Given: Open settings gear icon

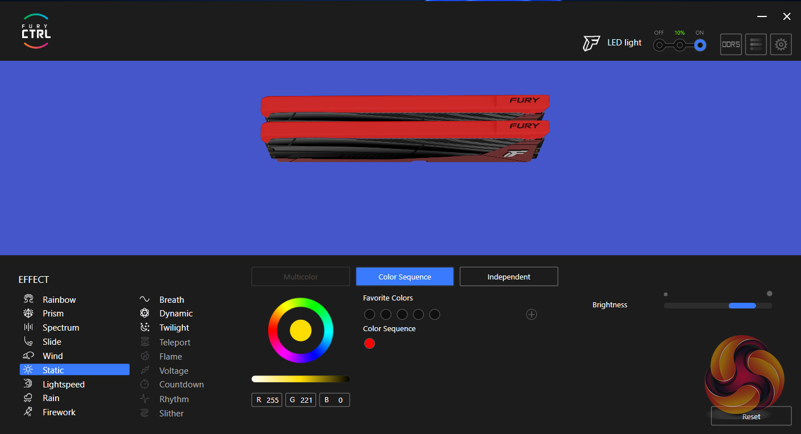Looking at the screenshot, I should (781, 44).
